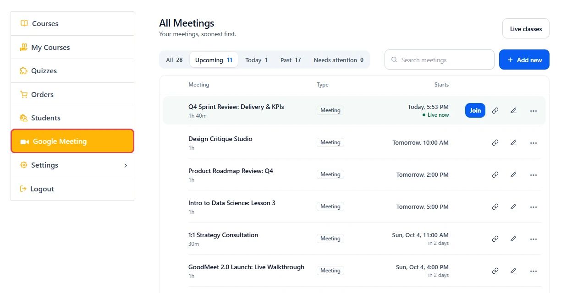Open GoodMeet 2.0 Launch: Live Walkthrough title
561x293 pixels.
click(246, 267)
